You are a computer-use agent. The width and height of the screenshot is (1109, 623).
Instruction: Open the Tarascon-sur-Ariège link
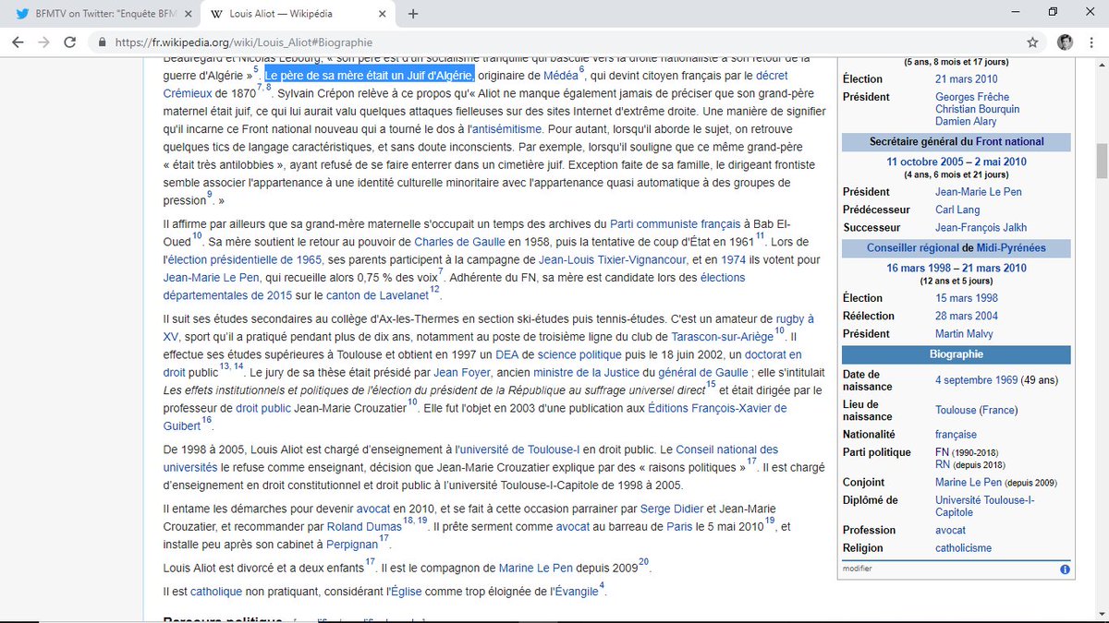click(723, 337)
